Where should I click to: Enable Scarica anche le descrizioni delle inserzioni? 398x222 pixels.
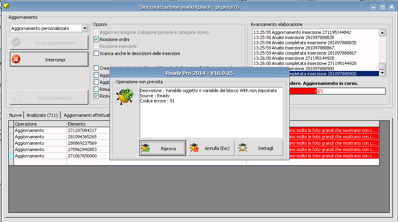[x=96, y=53]
